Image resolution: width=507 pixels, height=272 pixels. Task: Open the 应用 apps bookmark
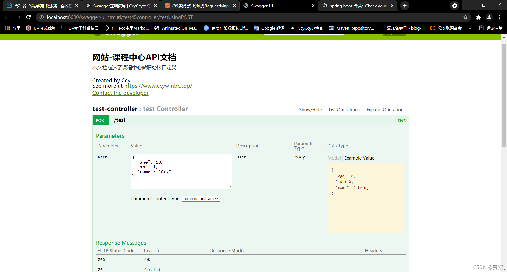coord(13,28)
